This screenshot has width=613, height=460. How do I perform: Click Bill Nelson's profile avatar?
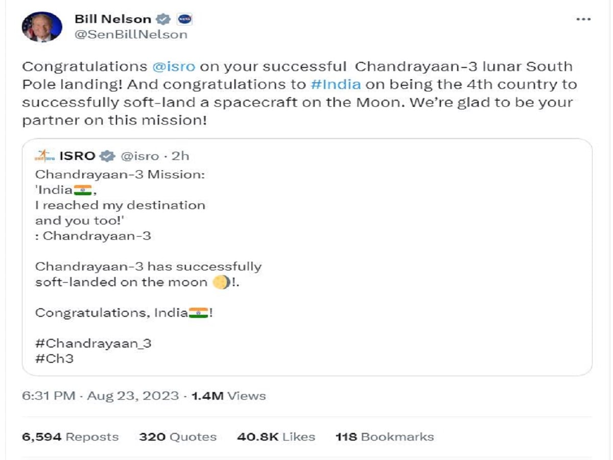pos(42,27)
